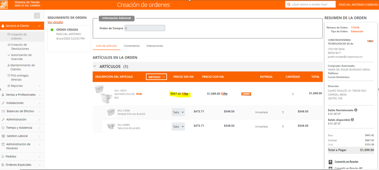This screenshot has width=379, height=170.
Task: Switch to Lista de artículos tab
Action: click(106, 46)
